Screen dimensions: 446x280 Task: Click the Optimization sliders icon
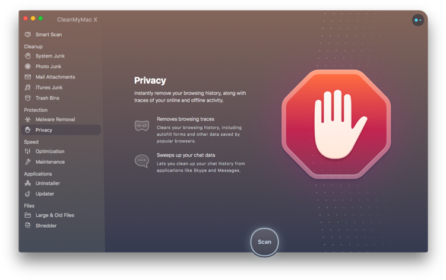[x=27, y=151]
